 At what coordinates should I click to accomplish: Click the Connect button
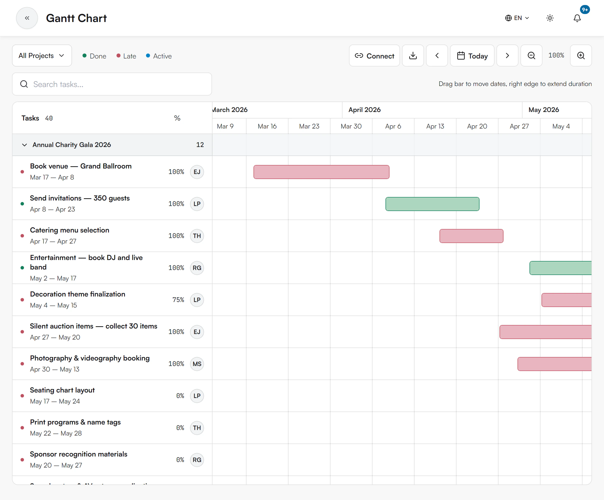pyautogui.click(x=374, y=55)
